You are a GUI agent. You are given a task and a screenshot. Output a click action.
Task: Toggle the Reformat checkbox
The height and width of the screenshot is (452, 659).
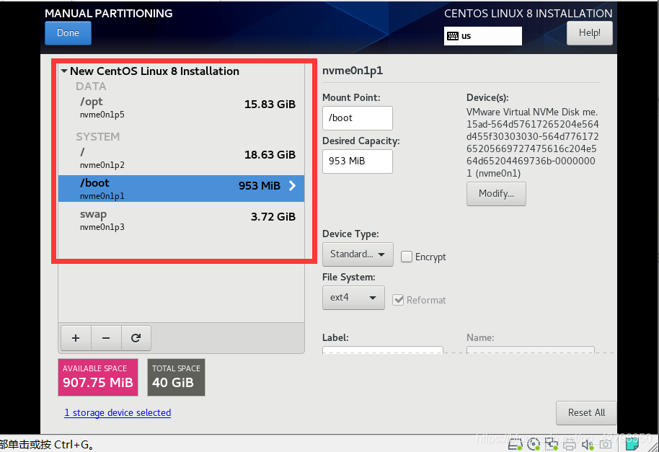pos(398,300)
